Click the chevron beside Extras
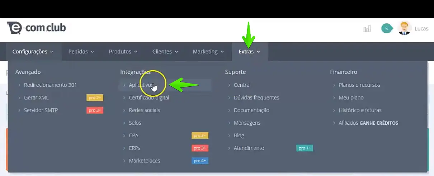This screenshot has width=434, height=176. coord(258,52)
